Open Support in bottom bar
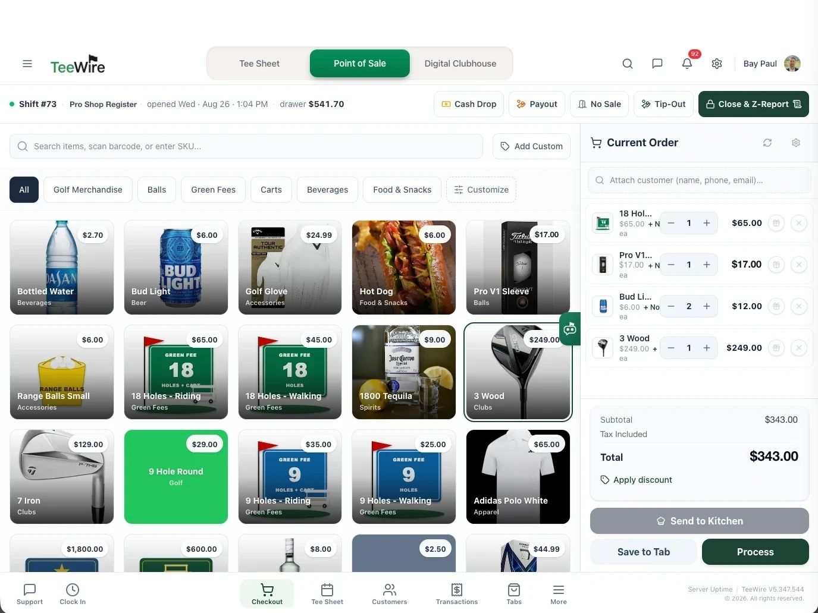Image resolution: width=818 pixels, height=613 pixels. point(30,593)
